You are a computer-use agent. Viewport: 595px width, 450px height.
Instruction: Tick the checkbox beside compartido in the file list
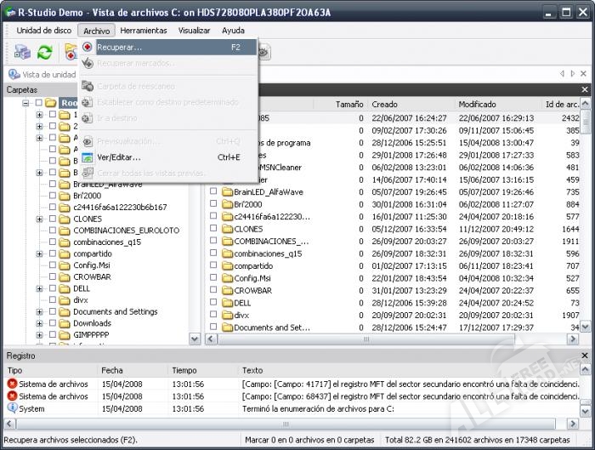coord(214,265)
